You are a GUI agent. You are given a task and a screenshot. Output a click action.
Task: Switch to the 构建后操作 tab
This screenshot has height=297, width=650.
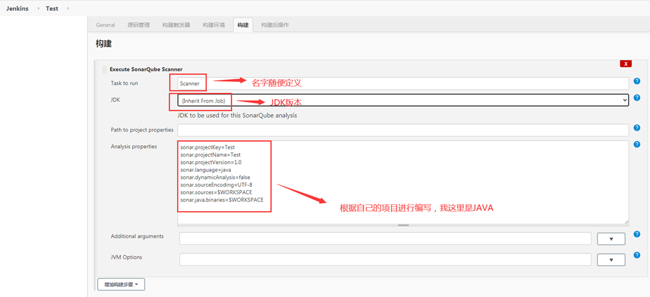click(275, 25)
